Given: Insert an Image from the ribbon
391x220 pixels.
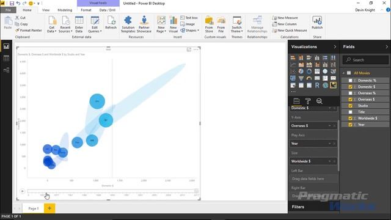Looking at the screenshot, I should click(x=188, y=24).
